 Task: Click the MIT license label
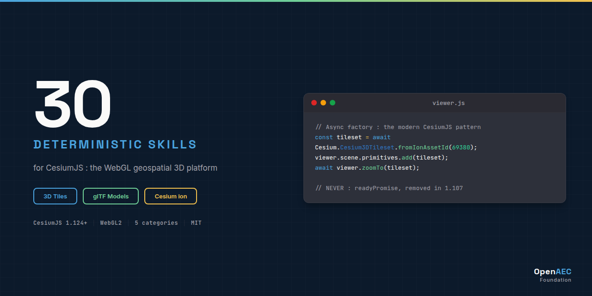[196, 223]
